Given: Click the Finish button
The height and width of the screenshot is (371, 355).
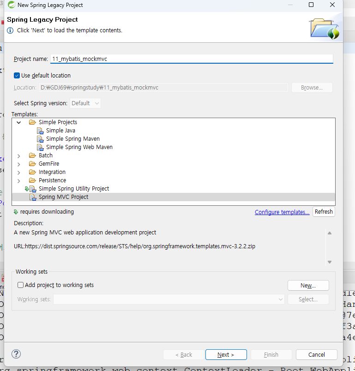Looking at the screenshot, I should (x=271, y=354).
